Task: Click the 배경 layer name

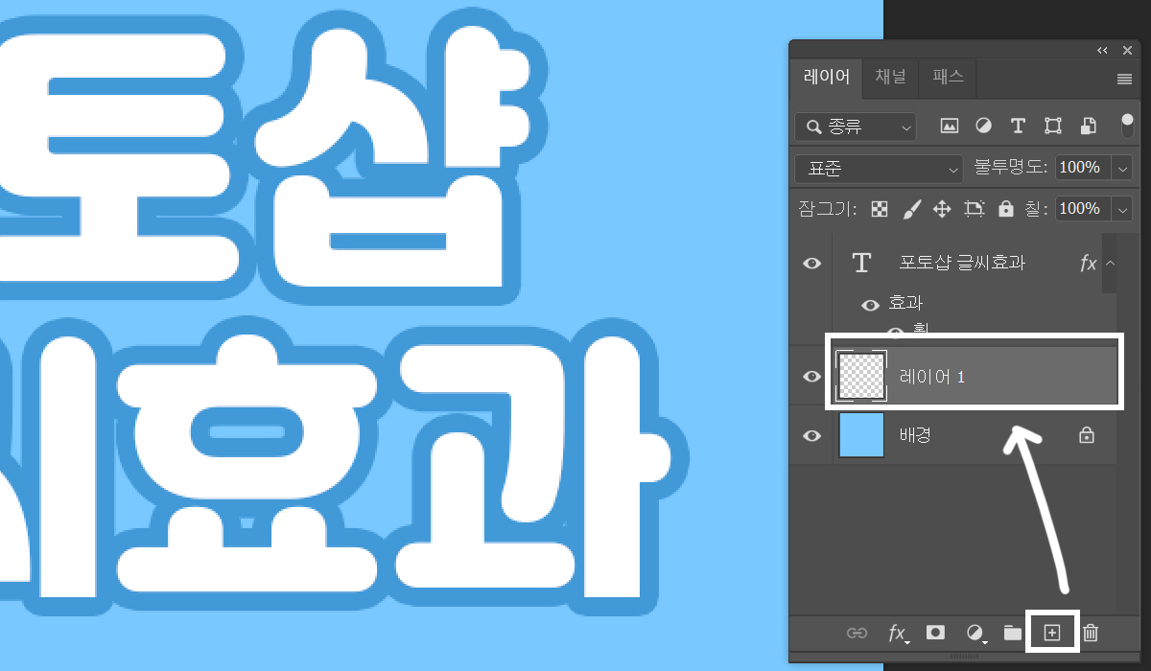Action: pyautogui.click(x=915, y=435)
